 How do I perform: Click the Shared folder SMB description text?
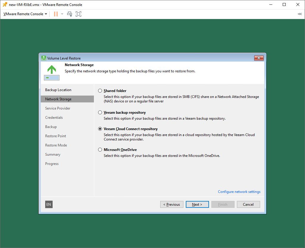coord(181,99)
